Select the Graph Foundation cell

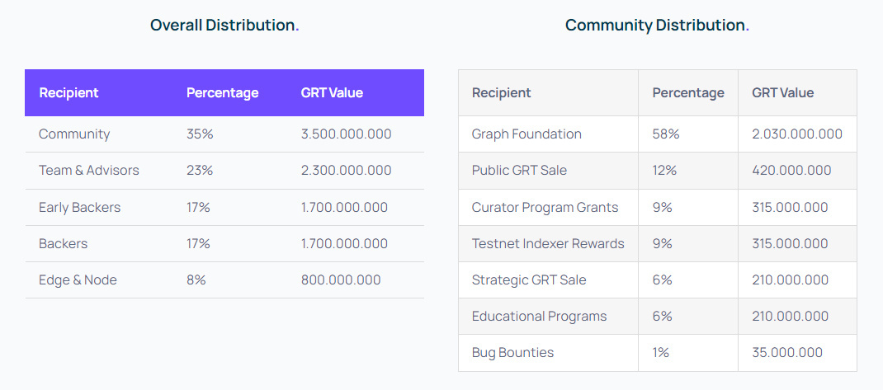(548, 134)
